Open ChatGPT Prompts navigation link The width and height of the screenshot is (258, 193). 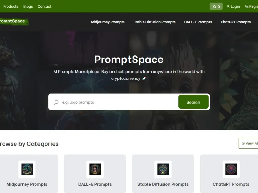[x=236, y=22]
